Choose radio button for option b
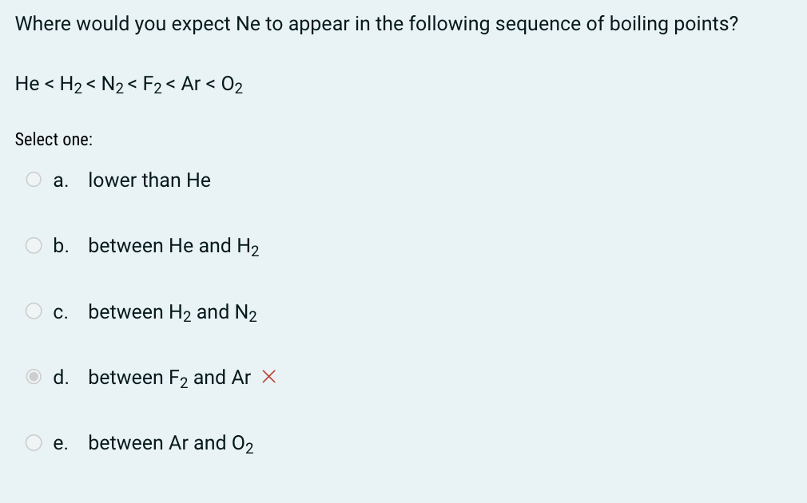This screenshot has width=807, height=503. 34,245
